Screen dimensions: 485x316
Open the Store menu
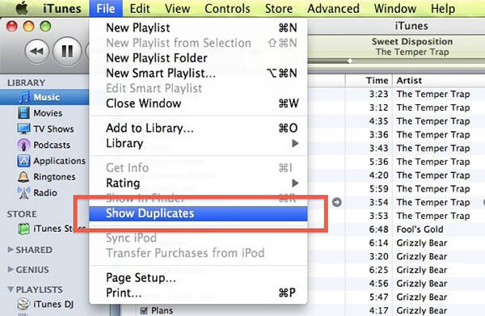278,8
